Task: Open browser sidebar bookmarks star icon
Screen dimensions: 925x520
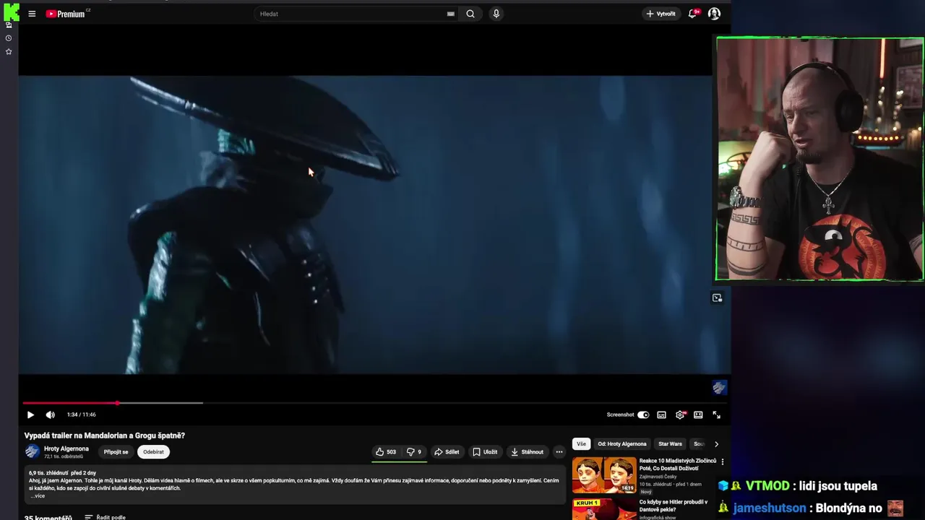Action: (9, 51)
